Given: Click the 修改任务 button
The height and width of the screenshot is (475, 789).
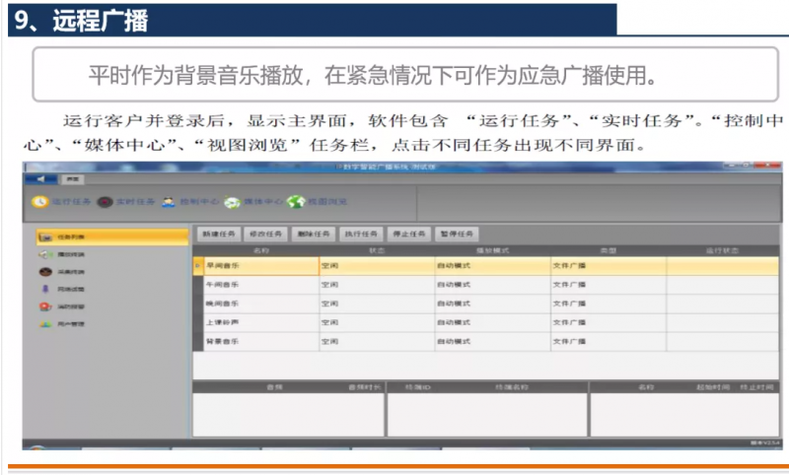Looking at the screenshot, I should point(266,235).
